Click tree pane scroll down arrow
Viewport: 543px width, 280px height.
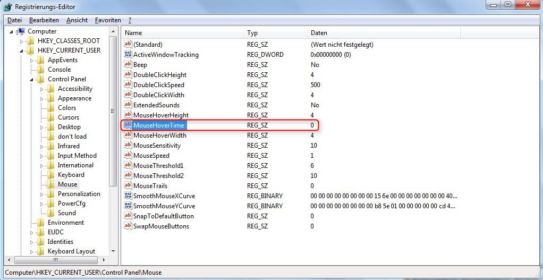113,251
